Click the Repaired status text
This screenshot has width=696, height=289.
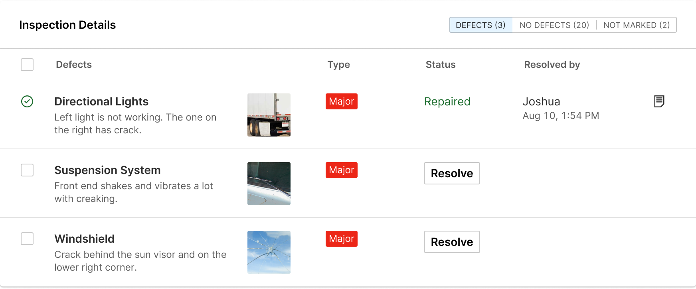click(447, 101)
